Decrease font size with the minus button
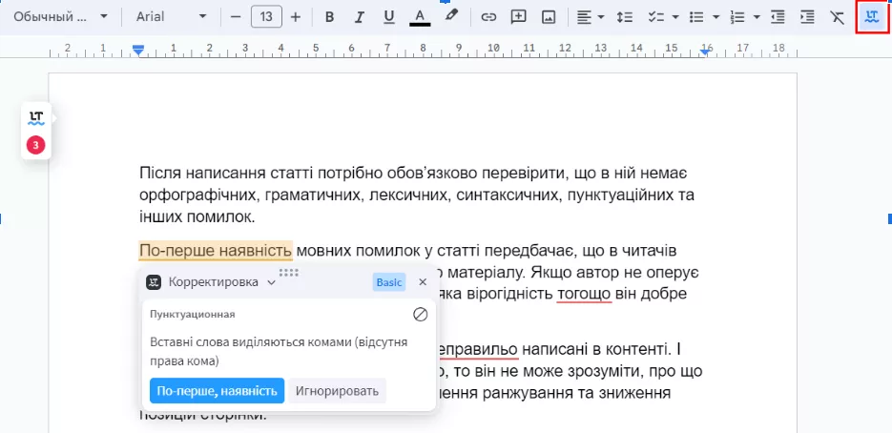892x433 pixels. point(236,17)
